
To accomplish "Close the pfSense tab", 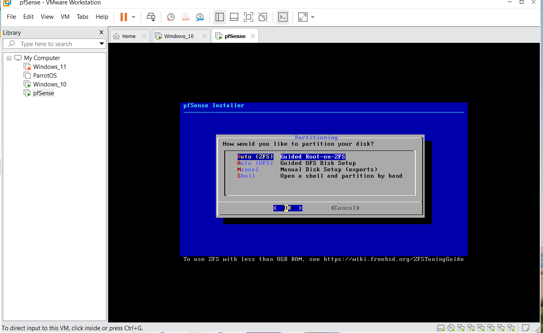I will pyautogui.click(x=253, y=36).
